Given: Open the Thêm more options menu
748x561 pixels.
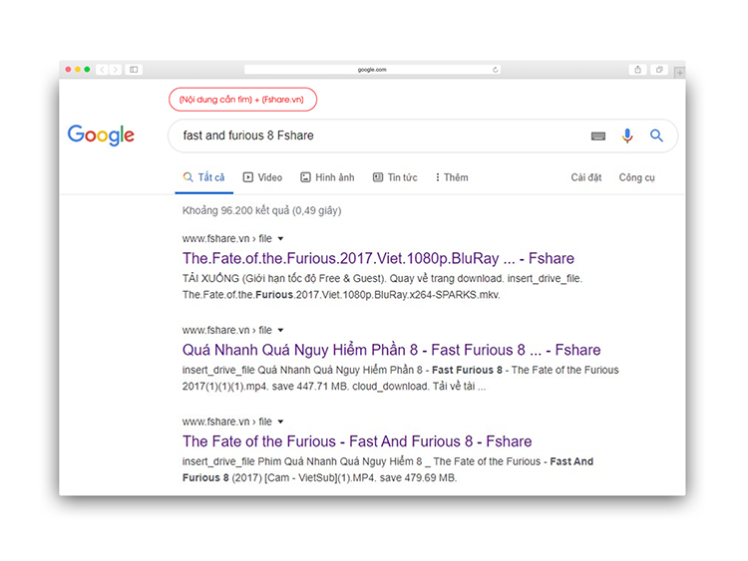Looking at the screenshot, I should coord(452,177).
